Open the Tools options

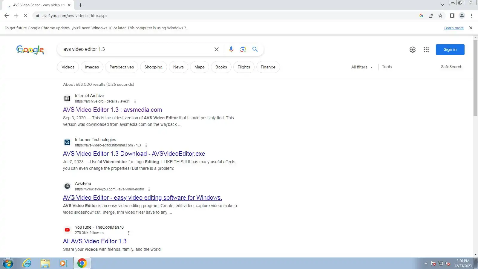[x=387, y=67]
